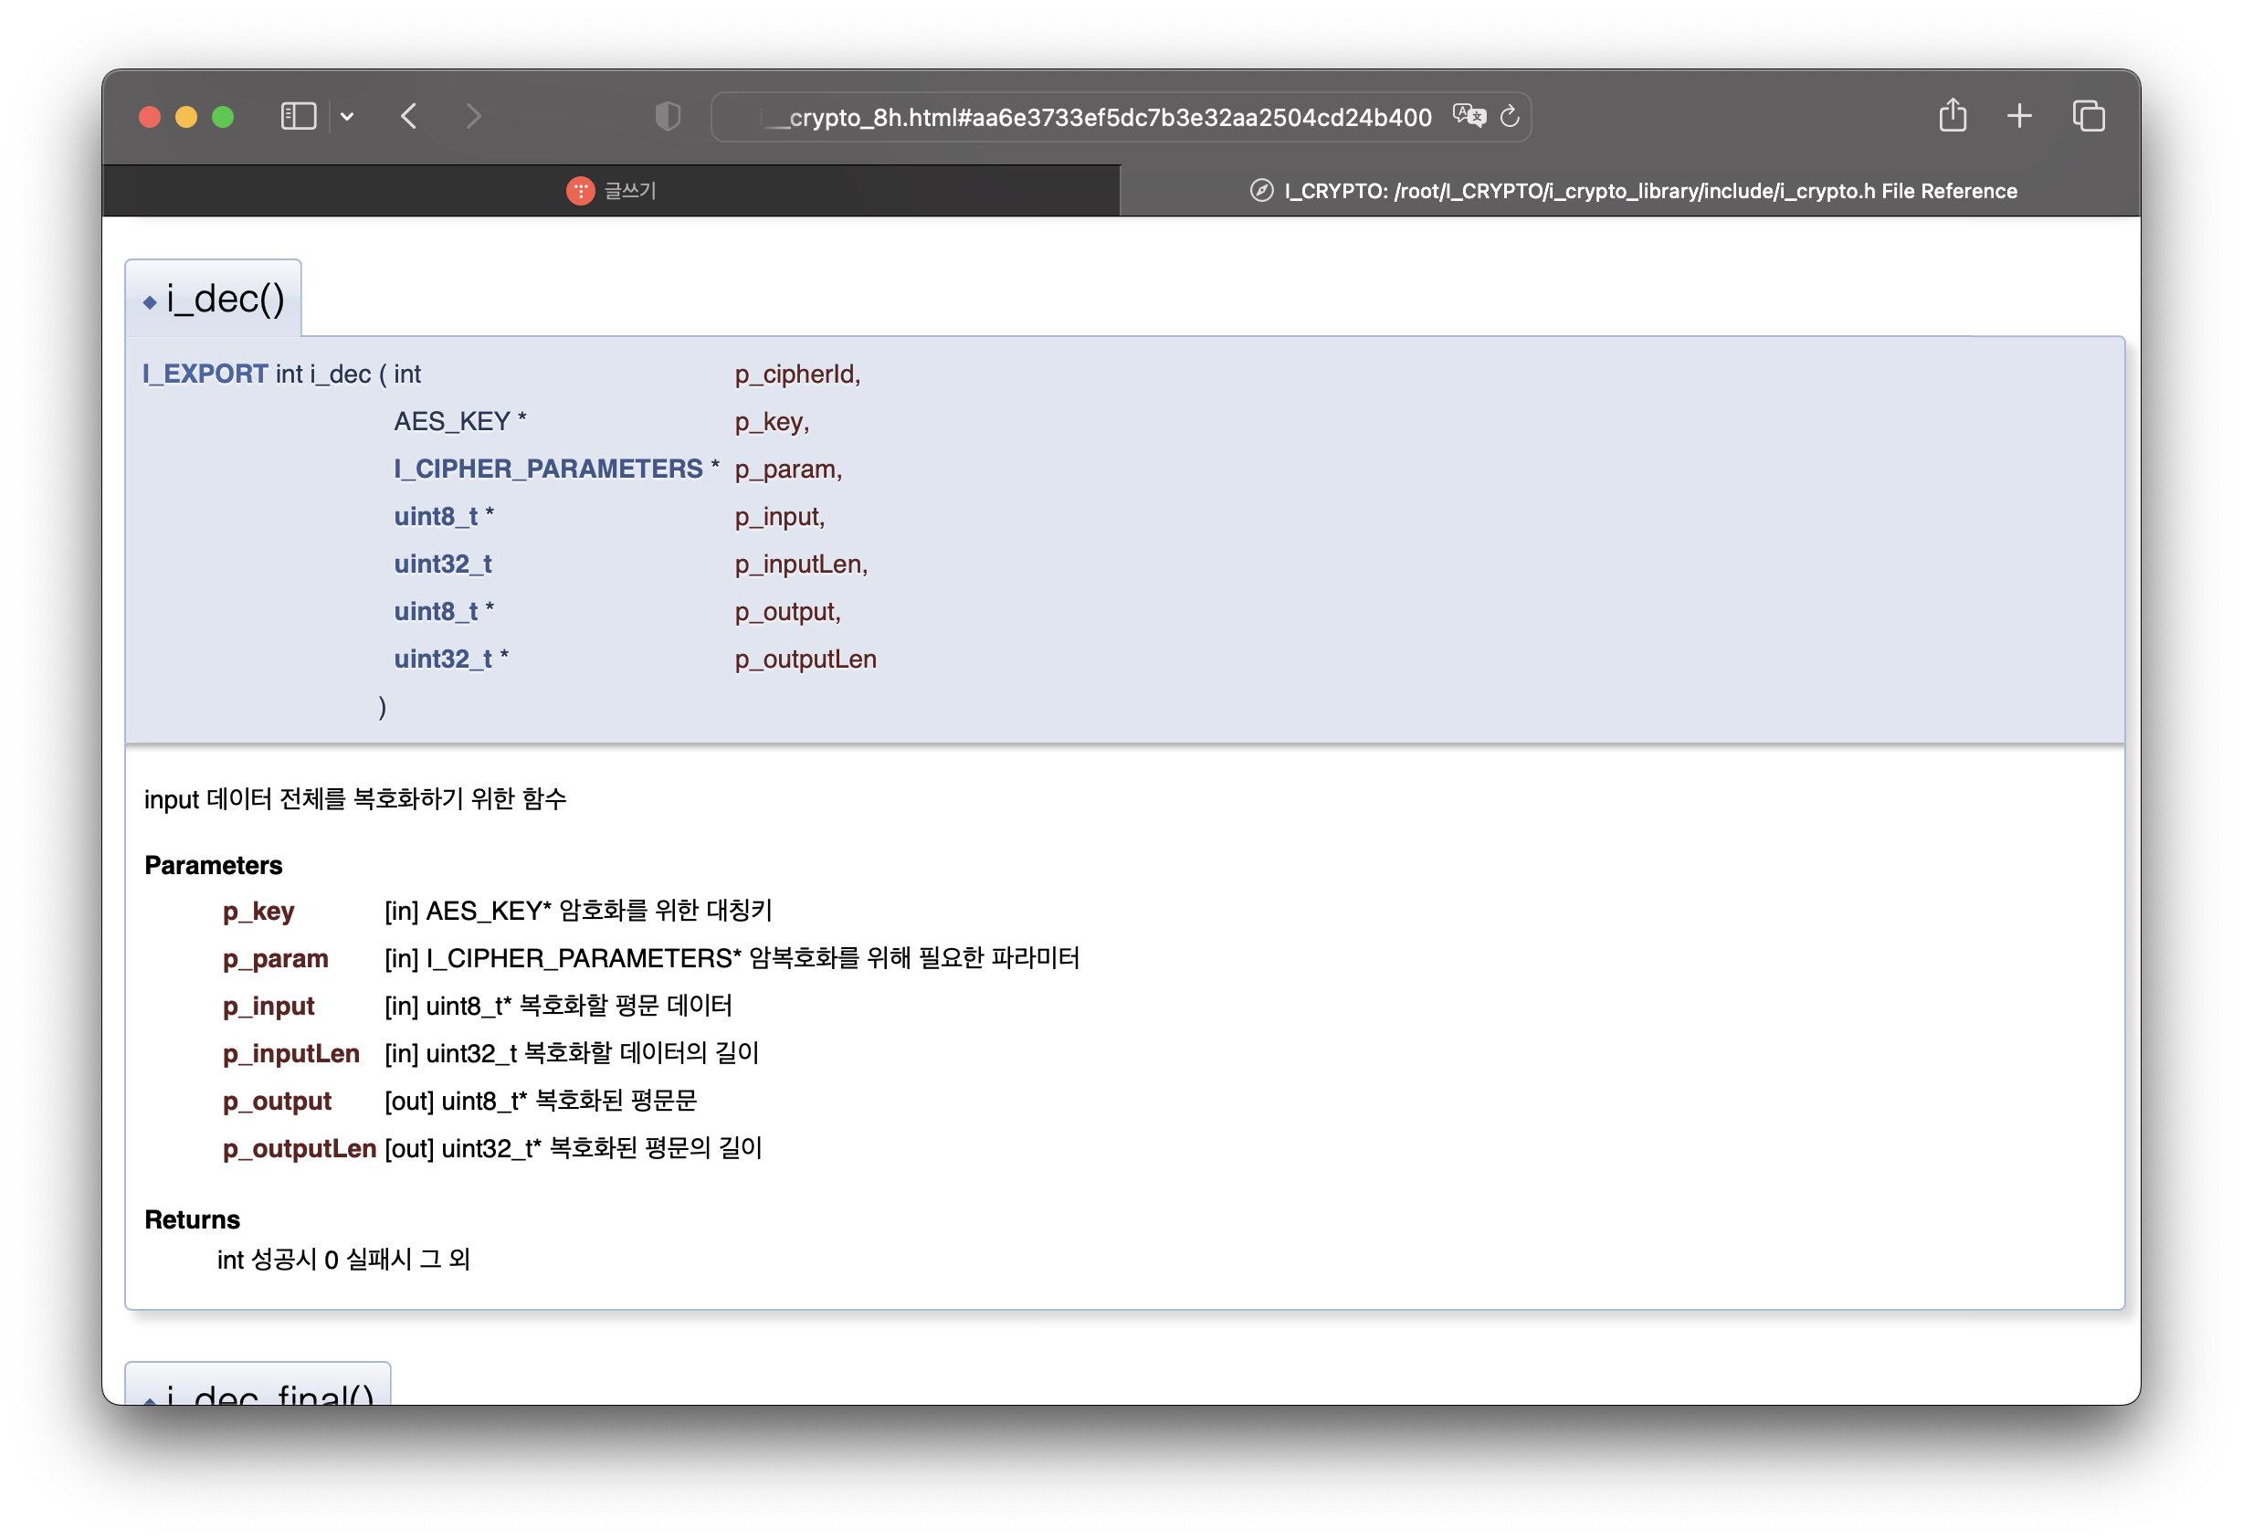Click the translate page icon

(x=1469, y=117)
